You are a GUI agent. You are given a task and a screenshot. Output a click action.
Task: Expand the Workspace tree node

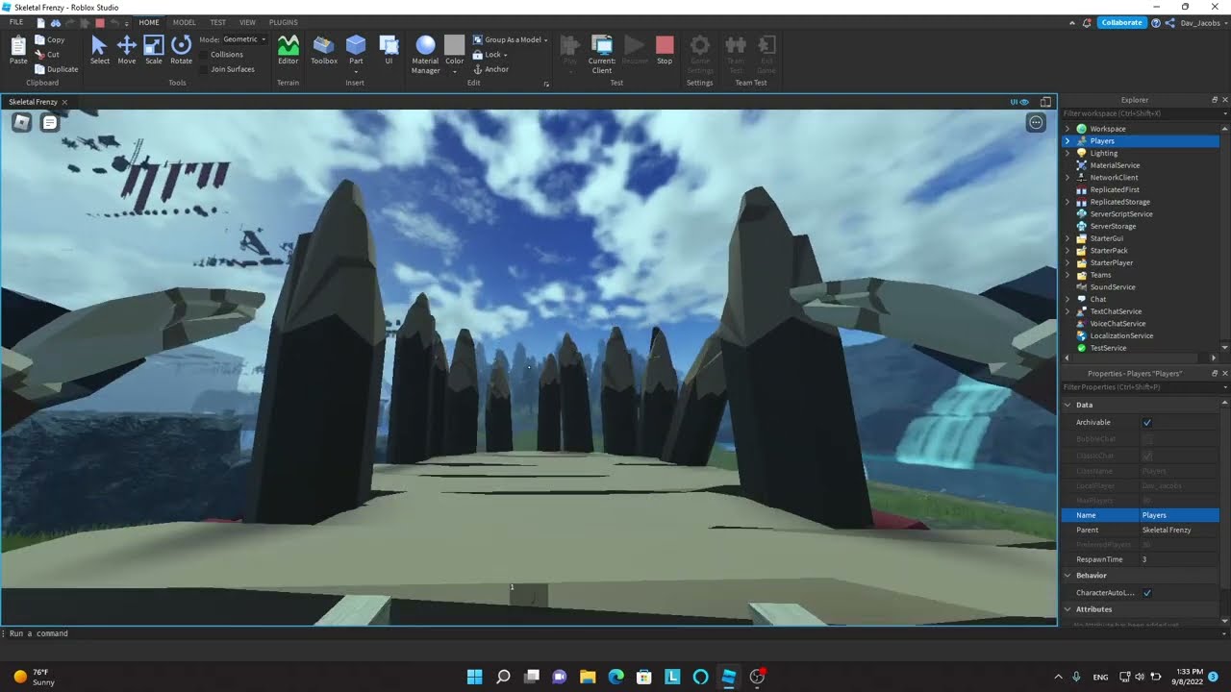tap(1068, 129)
